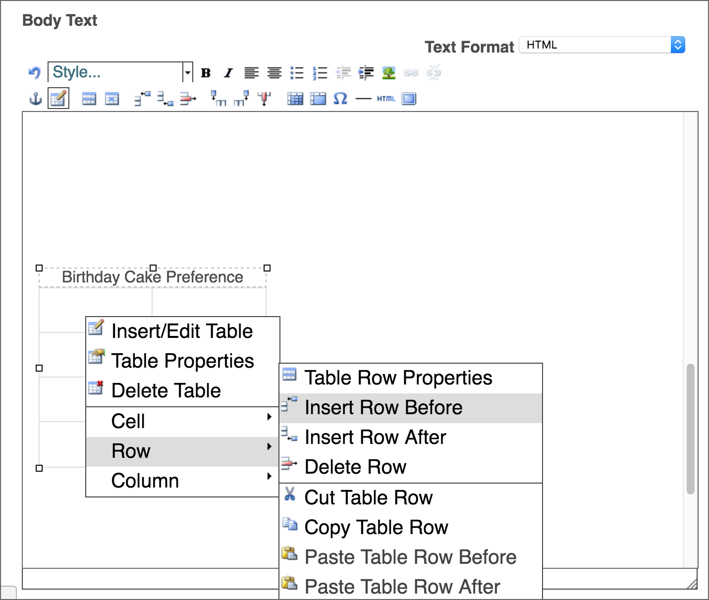Select Paste Table Row After

coord(411,587)
